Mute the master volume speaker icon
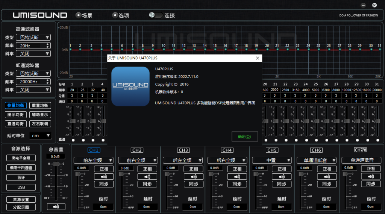Screen dimensions: 385x214 coord(56,206)
